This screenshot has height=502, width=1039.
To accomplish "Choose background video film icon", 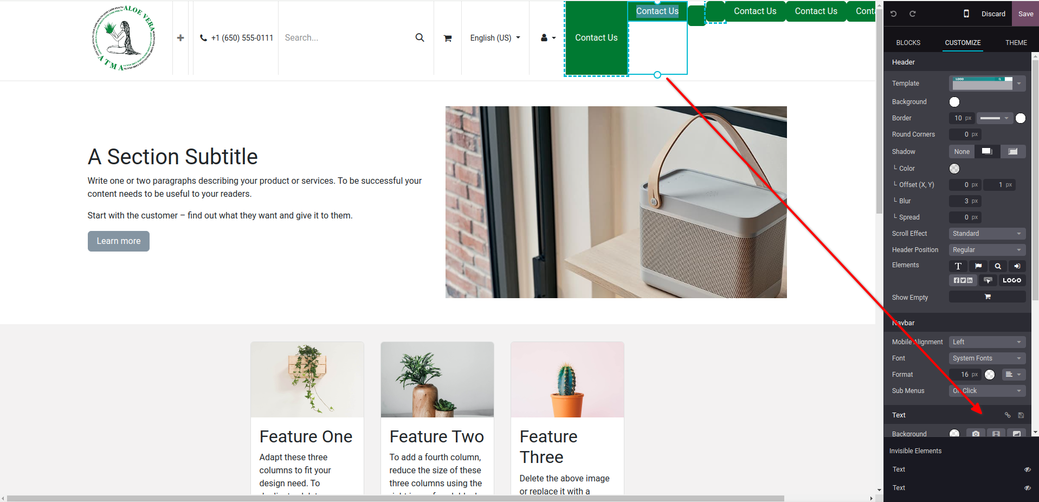I will coord(996,433).
